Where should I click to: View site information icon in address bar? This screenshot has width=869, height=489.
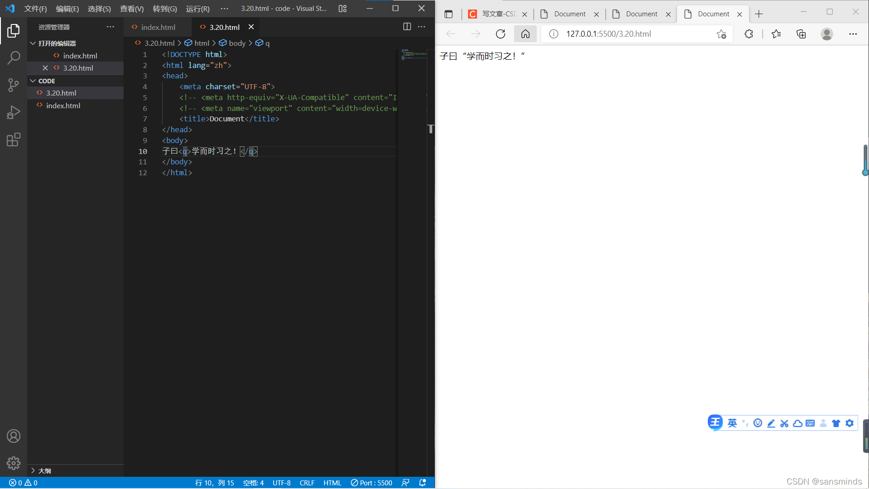554,34
